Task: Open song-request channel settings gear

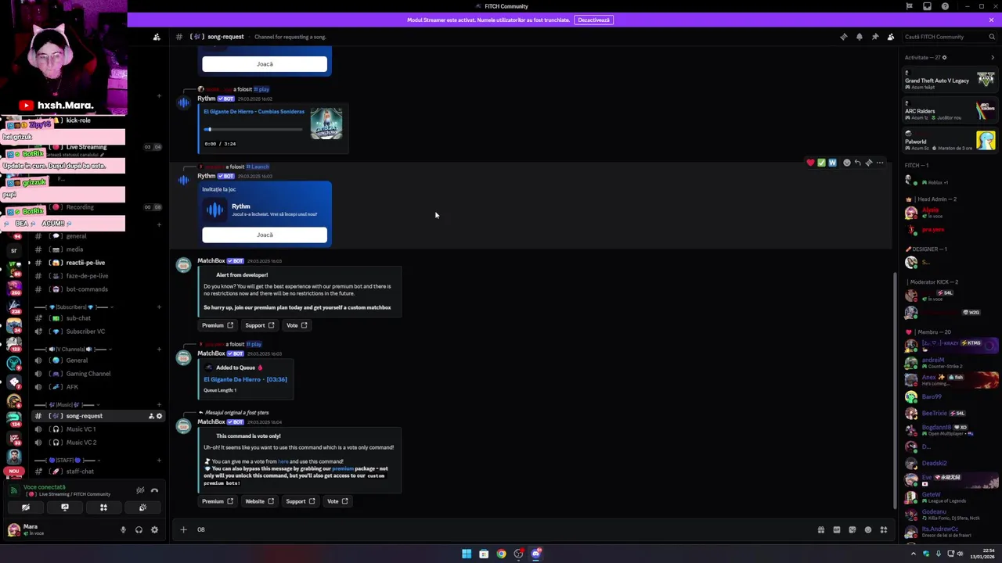Action: 159,416
